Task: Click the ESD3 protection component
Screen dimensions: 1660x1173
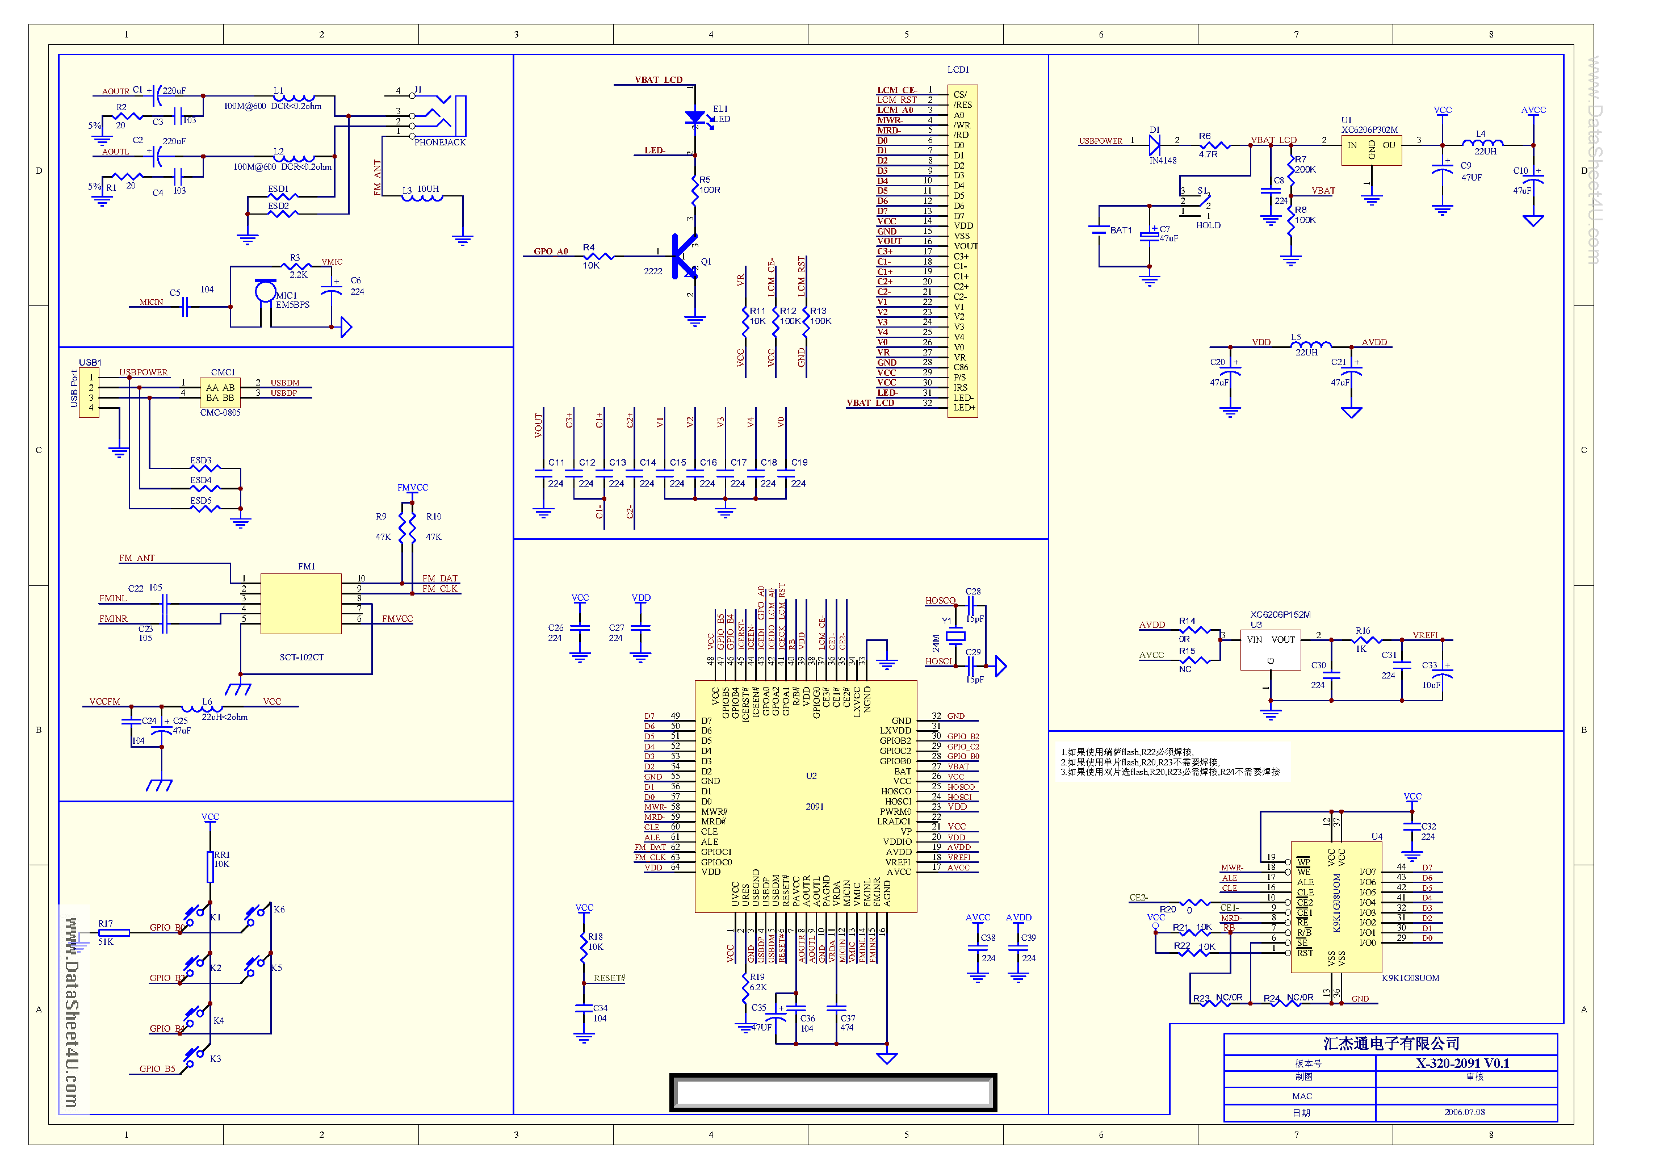Action: coord(204,468)
